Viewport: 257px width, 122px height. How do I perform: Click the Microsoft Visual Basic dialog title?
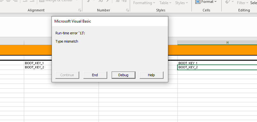[73, 21]
